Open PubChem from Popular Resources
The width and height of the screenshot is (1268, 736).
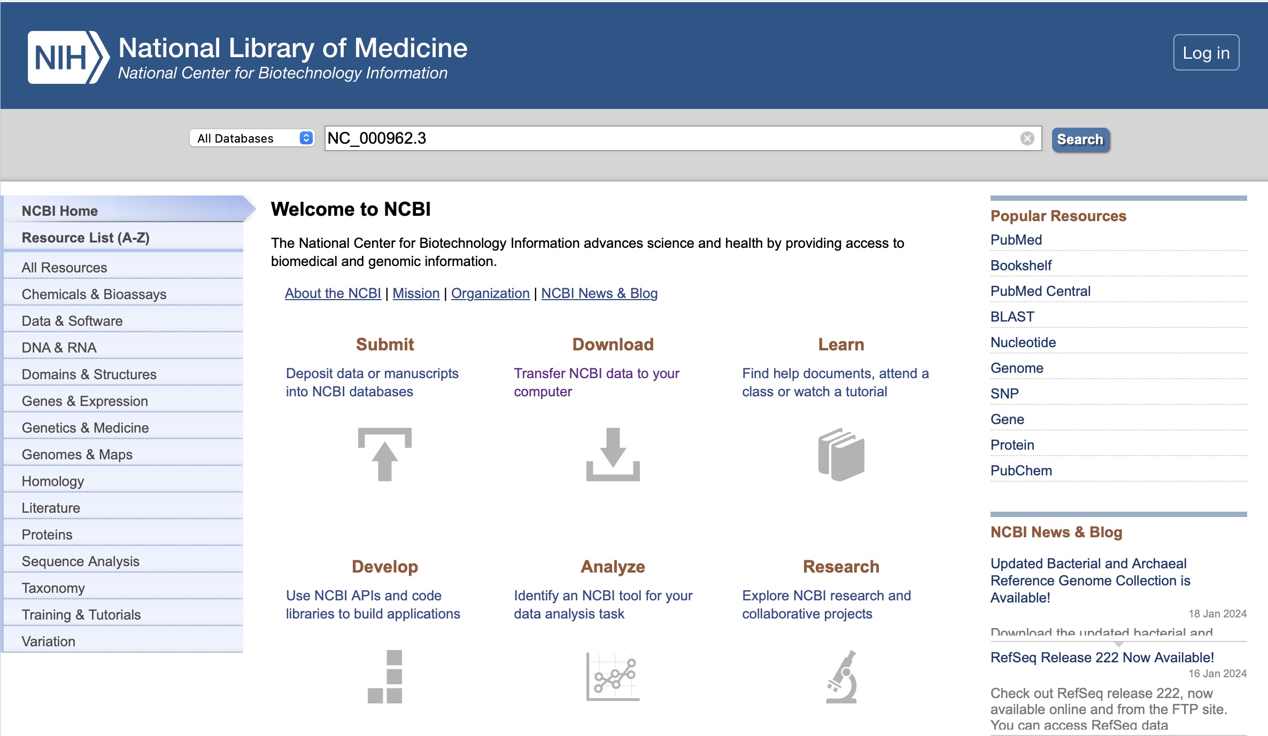point(1020,471)
